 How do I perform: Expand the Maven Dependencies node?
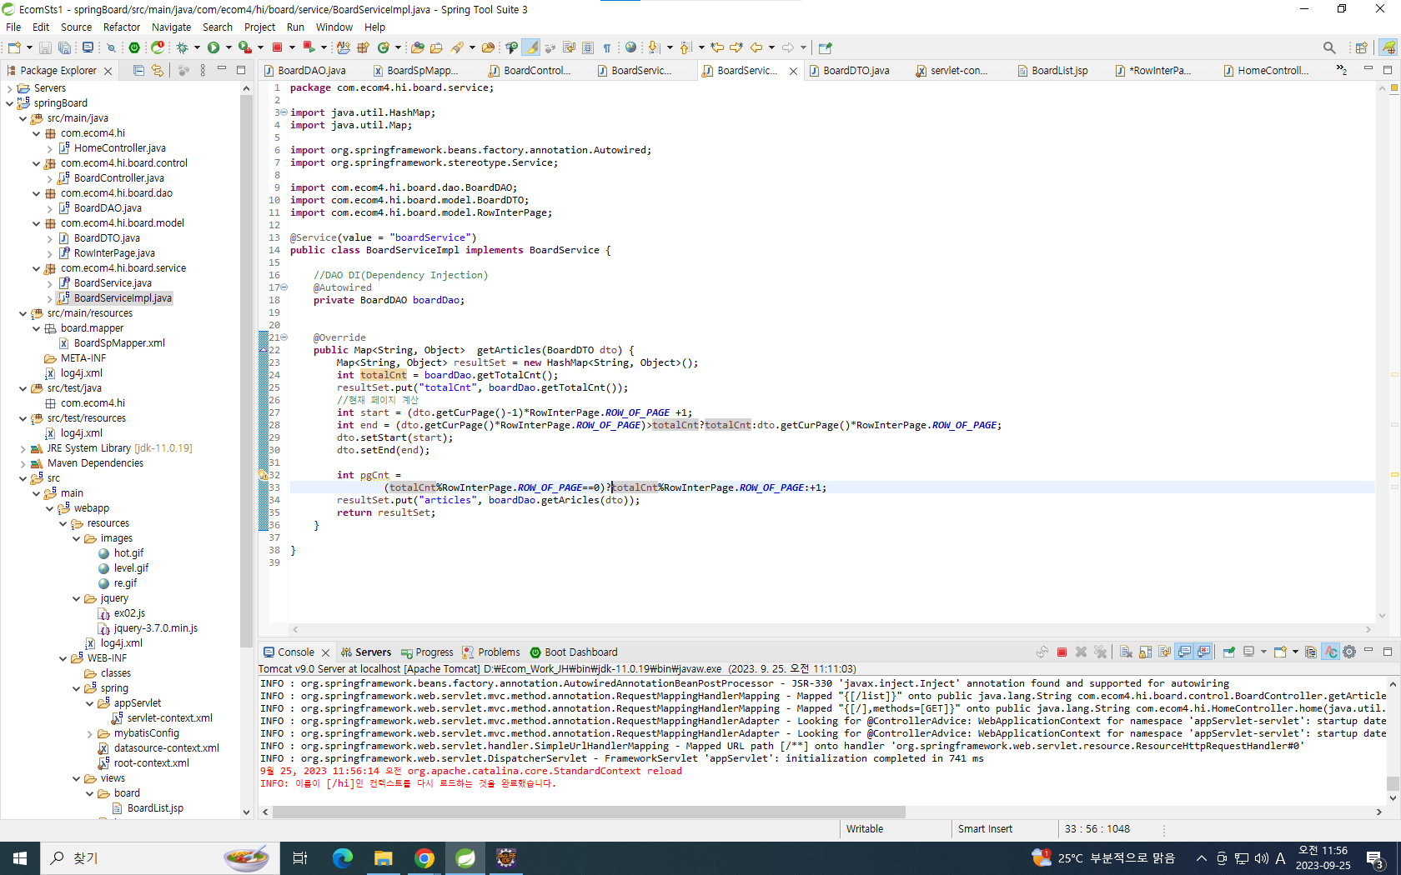coord(23,463)
